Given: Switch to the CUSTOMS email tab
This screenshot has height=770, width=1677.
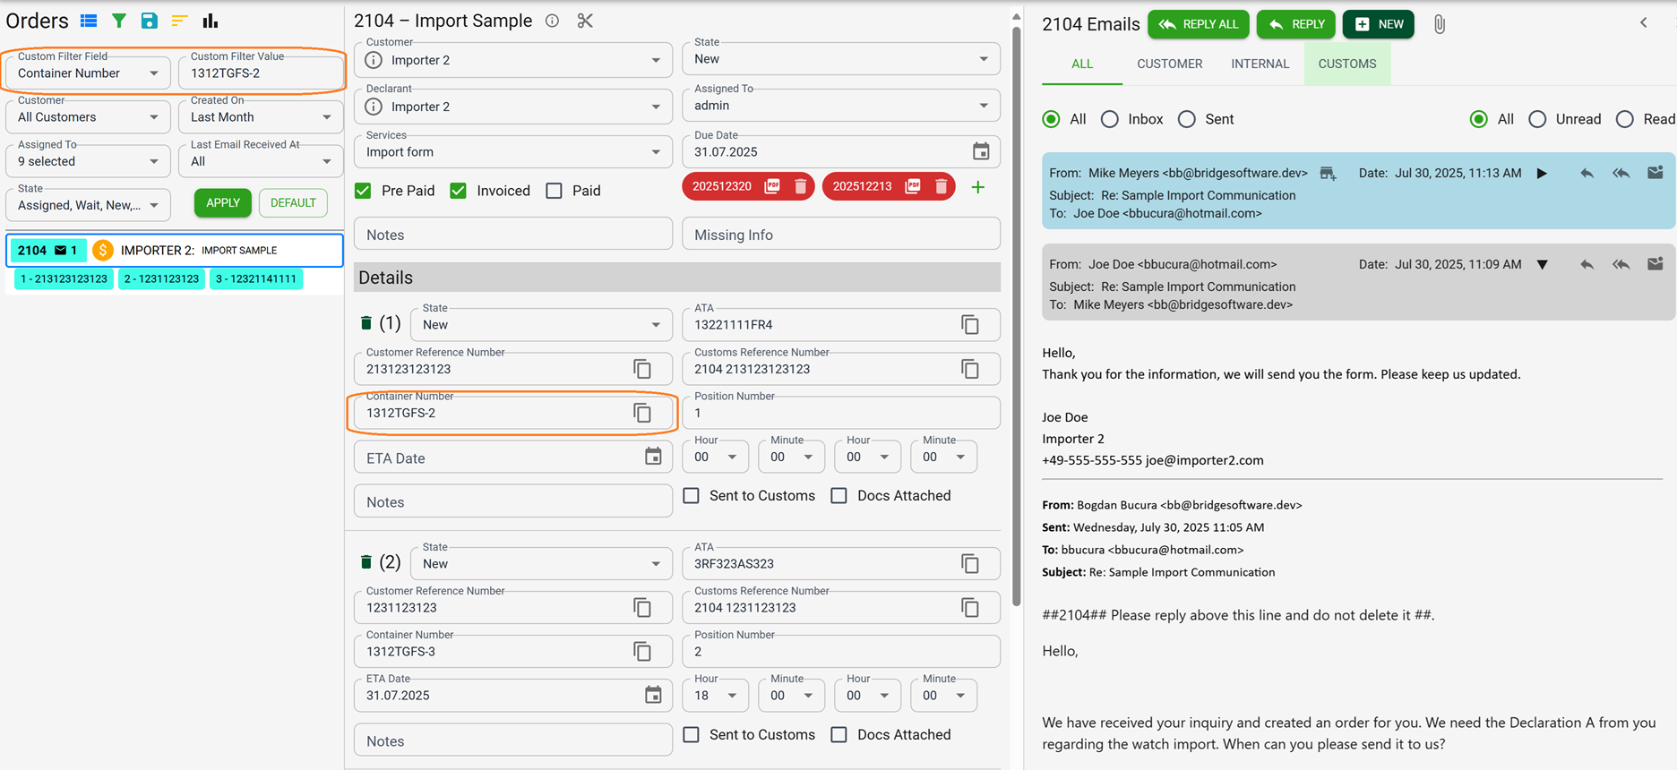Looking at the screenshot, I should pos(1346,64).
